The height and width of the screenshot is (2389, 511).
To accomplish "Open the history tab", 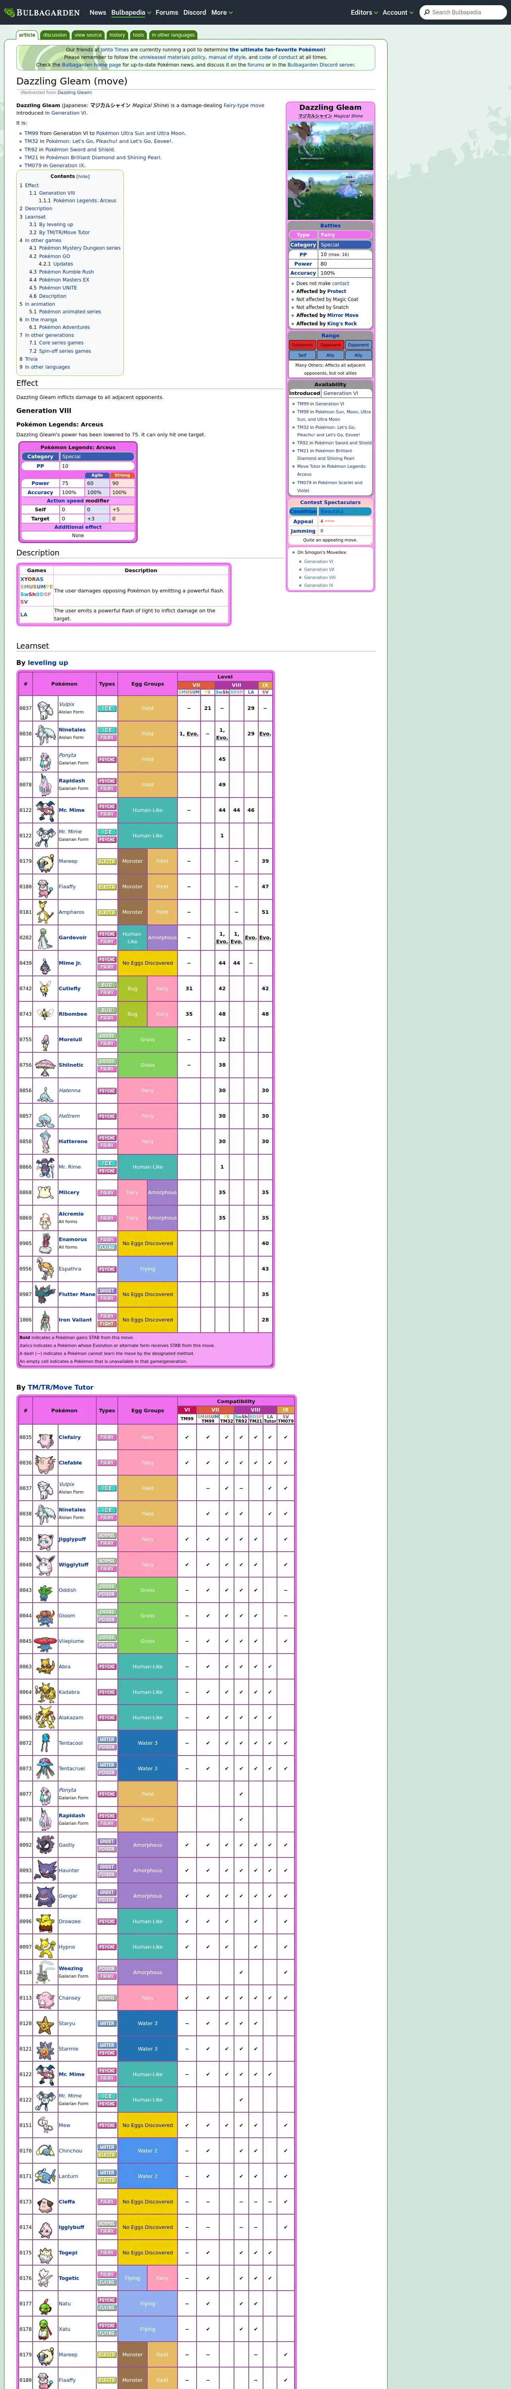I will coord(117,35).
